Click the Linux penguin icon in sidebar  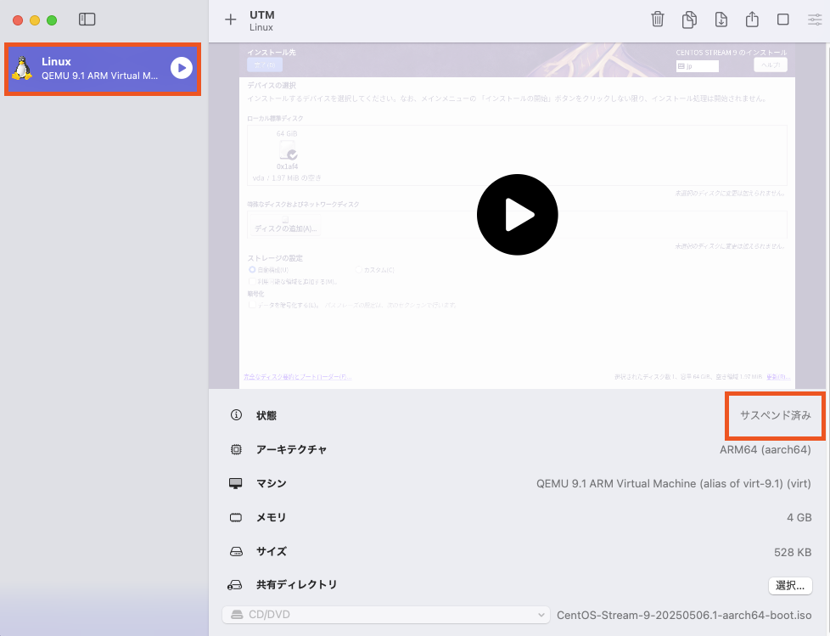22,68
